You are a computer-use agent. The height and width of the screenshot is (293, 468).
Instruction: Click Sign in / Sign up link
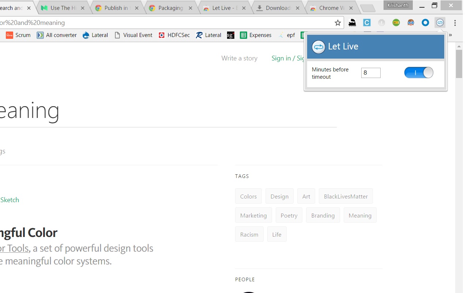click(288, 58)
